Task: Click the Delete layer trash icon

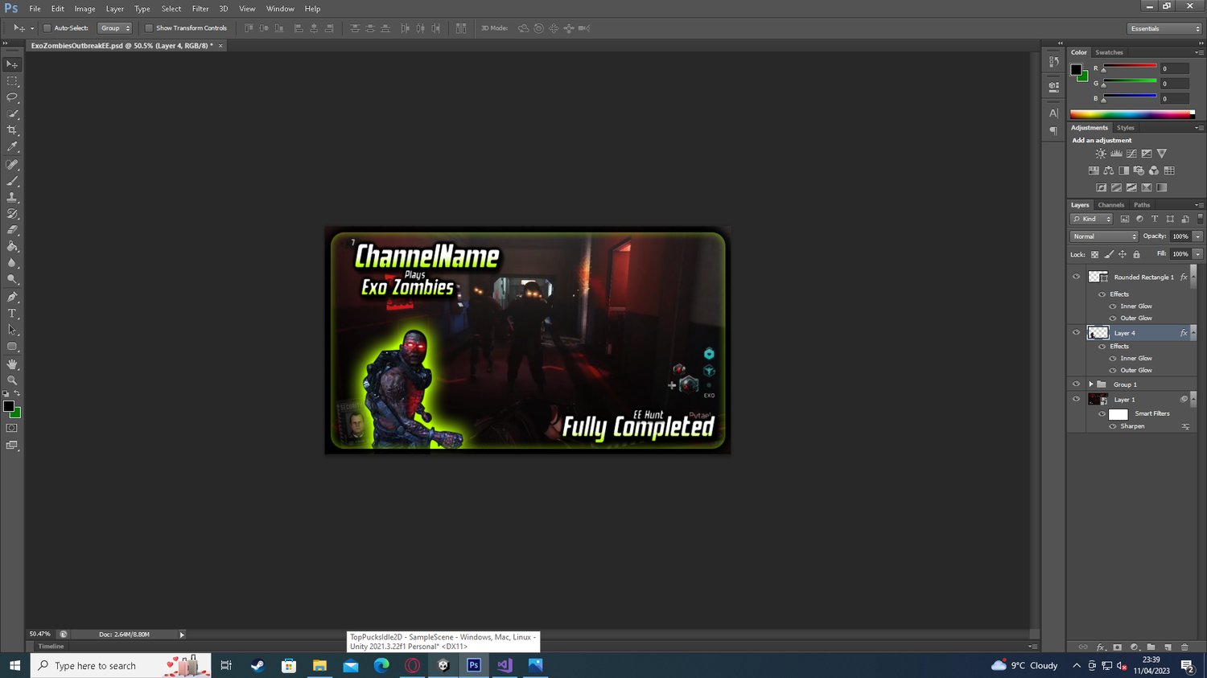Action: click(x=1184, y=647)
